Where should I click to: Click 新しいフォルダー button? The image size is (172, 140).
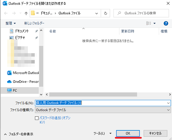34,23
